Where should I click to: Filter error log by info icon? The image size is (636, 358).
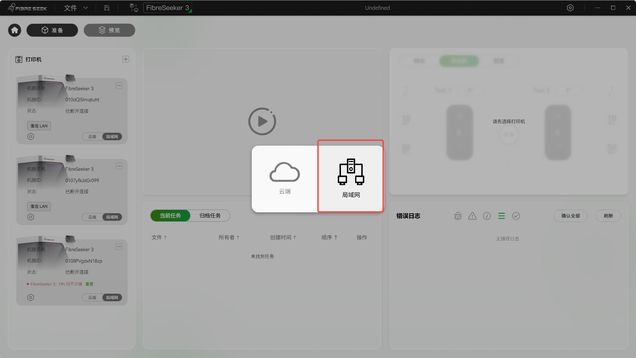point(487,216)
